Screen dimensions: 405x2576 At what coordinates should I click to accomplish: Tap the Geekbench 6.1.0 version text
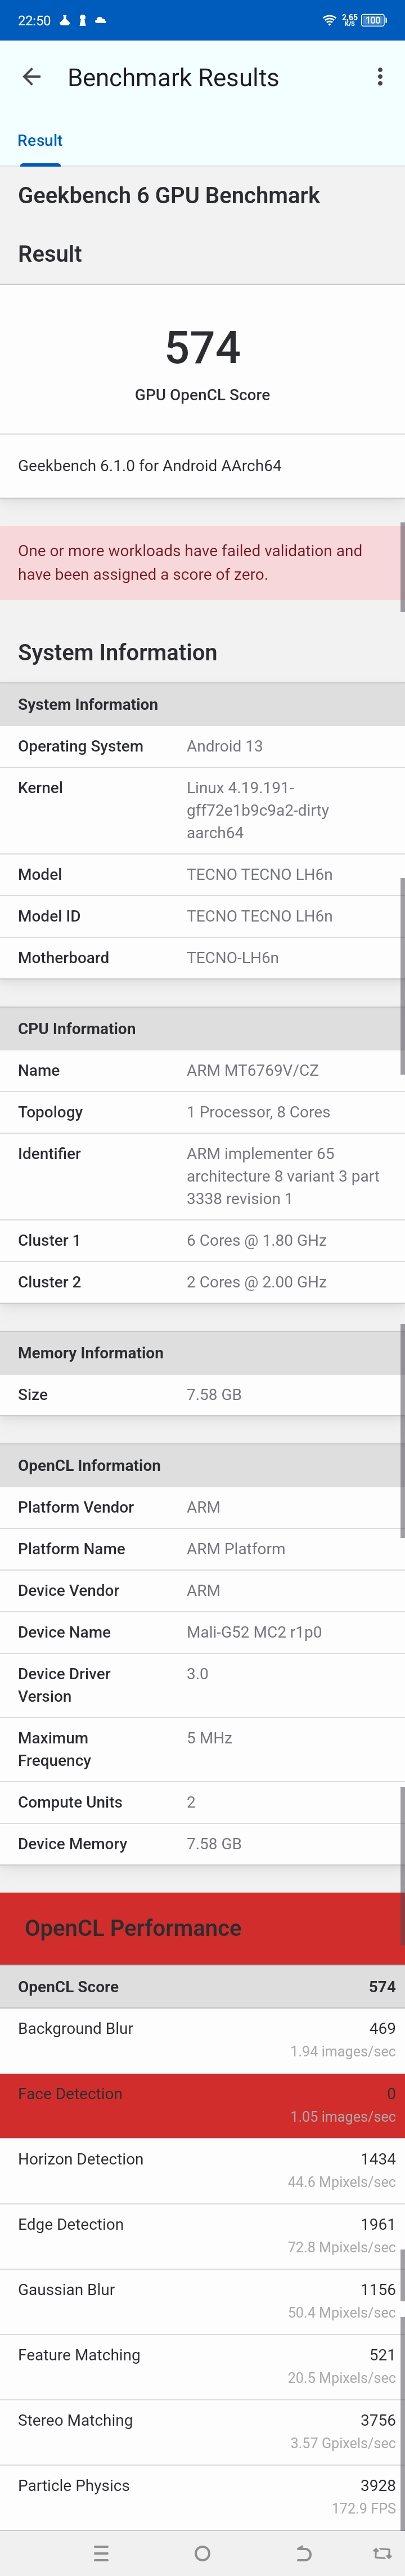tap(150, 465)
